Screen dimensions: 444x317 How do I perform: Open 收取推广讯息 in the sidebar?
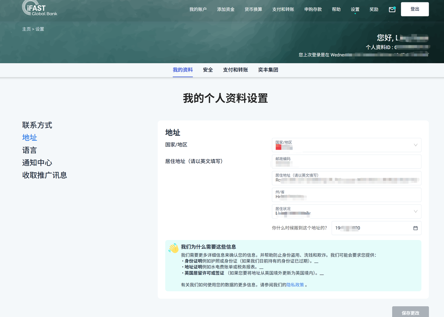pyautogui.click(x=44, y=175)
